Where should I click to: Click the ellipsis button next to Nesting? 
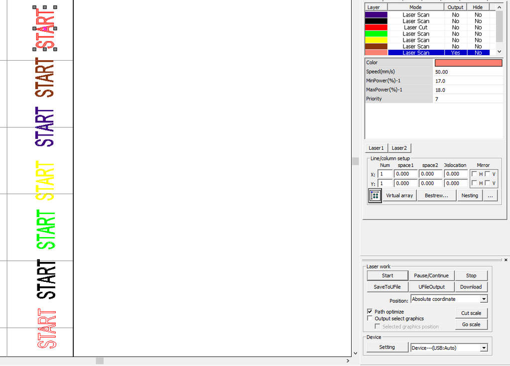point(490,196)
